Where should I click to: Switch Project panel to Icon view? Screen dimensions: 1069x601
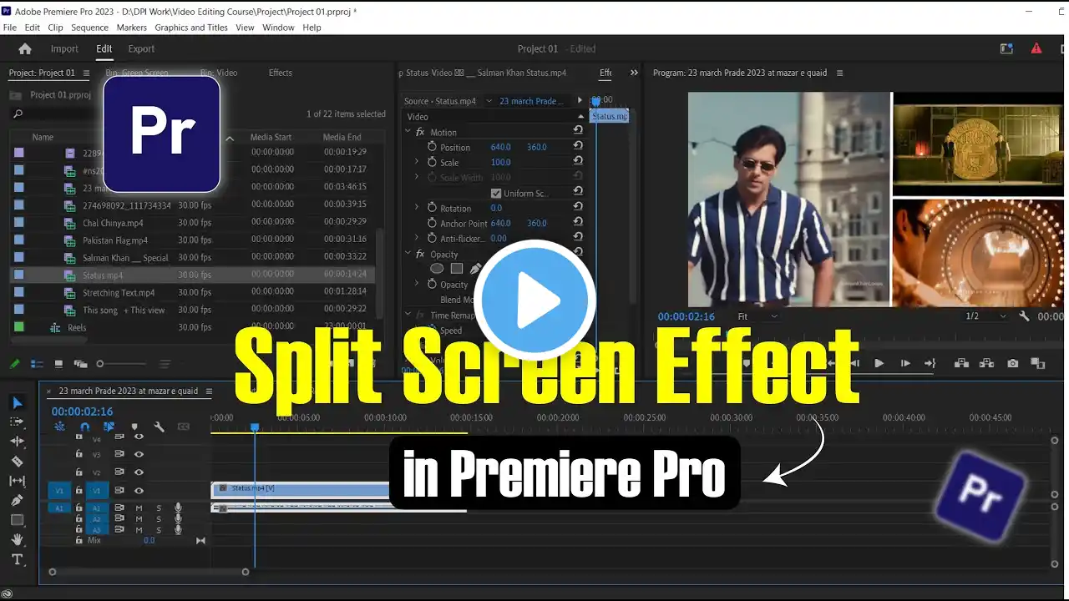point(58,364)
